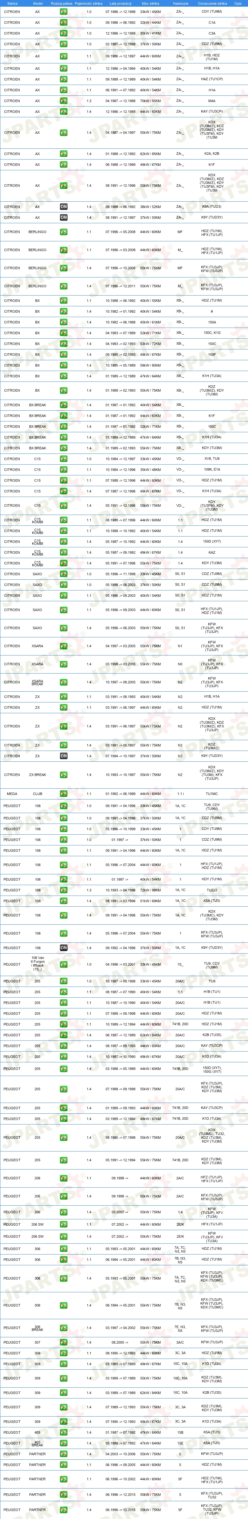Click the PB icon in the XSARA BREAK row
This screenshot has height=1519, width=248.
64,682
